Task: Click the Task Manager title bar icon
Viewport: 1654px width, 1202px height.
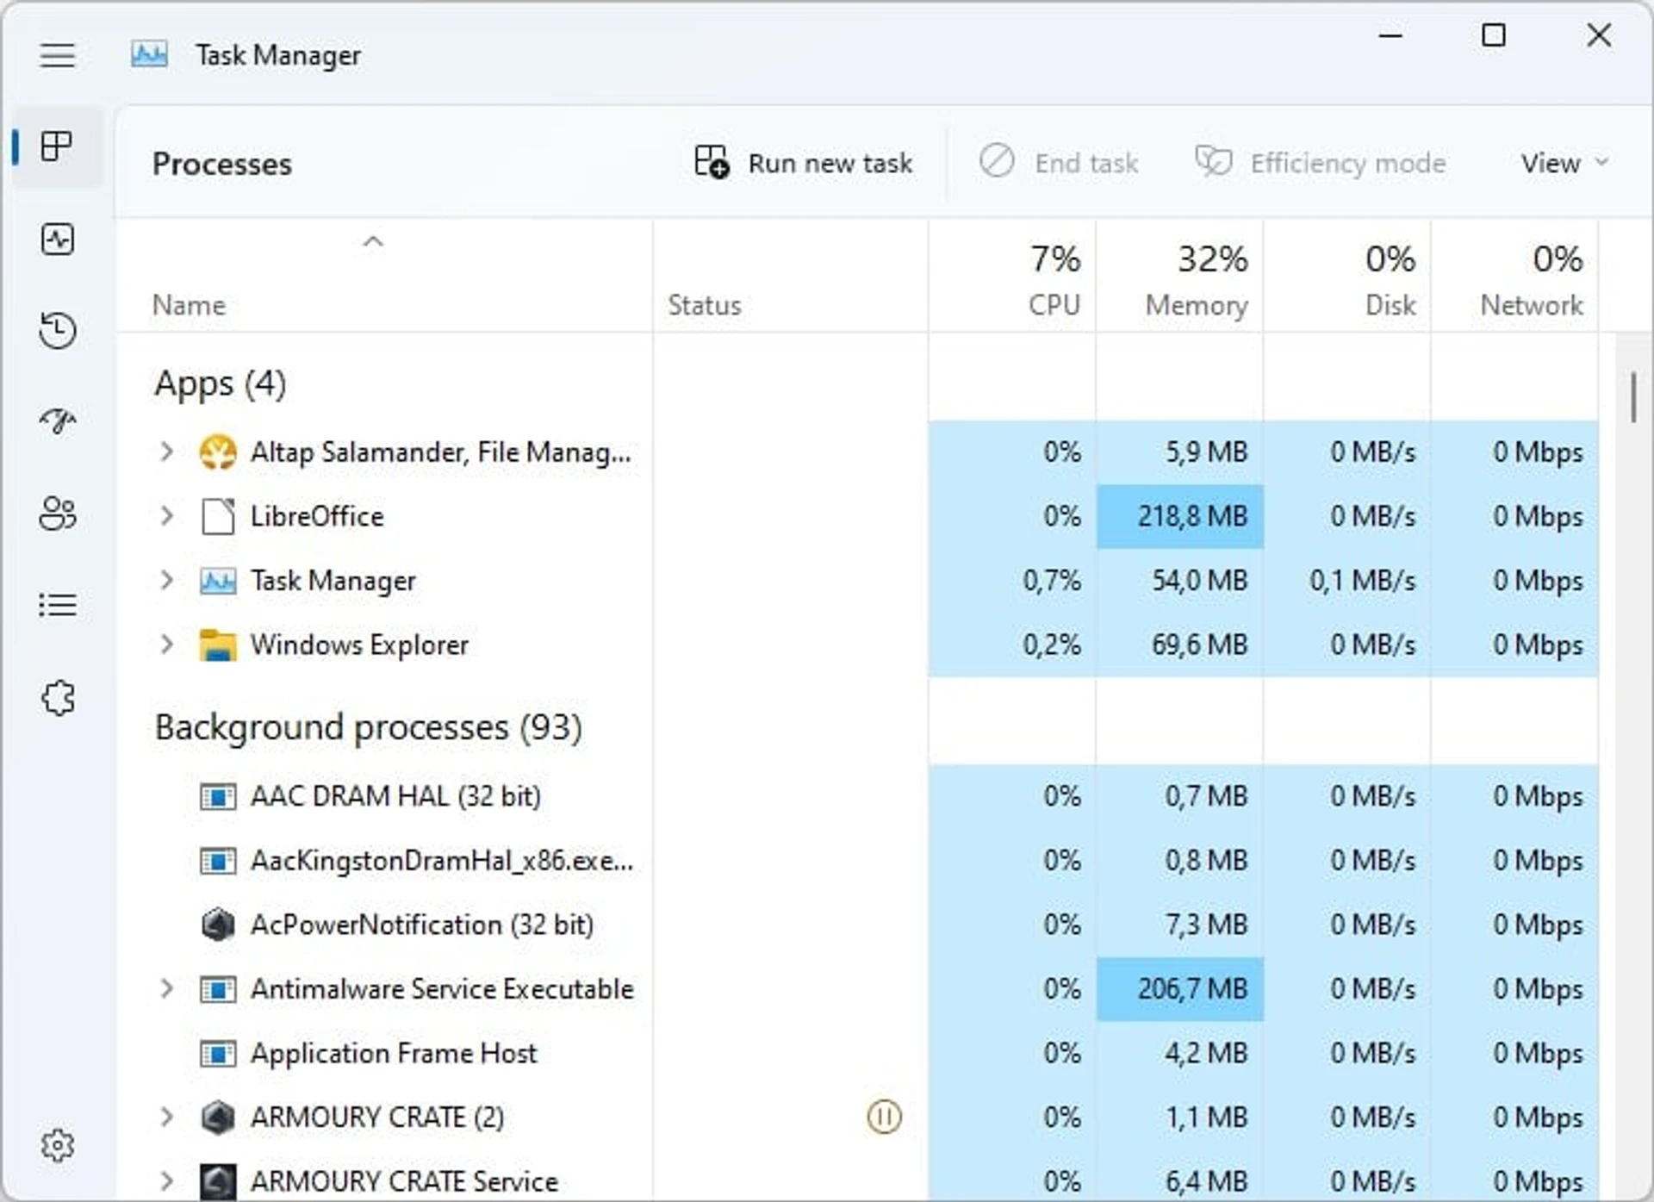Action: 149,55
